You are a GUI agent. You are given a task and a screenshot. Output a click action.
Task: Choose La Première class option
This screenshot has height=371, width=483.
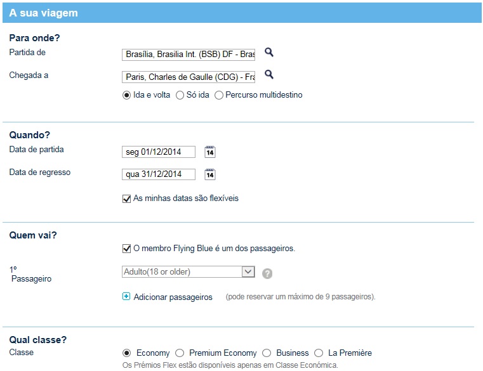[319, 353]
